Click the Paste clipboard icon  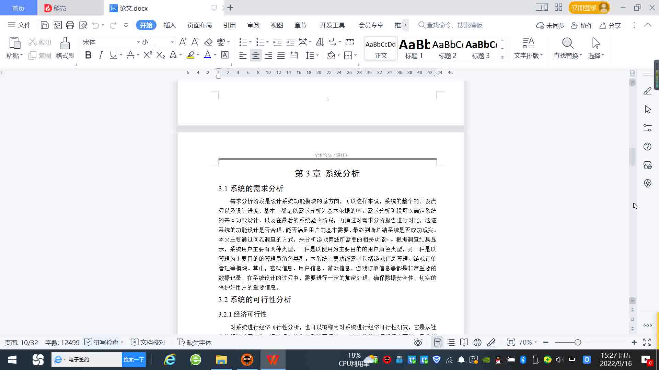(14, 44)
